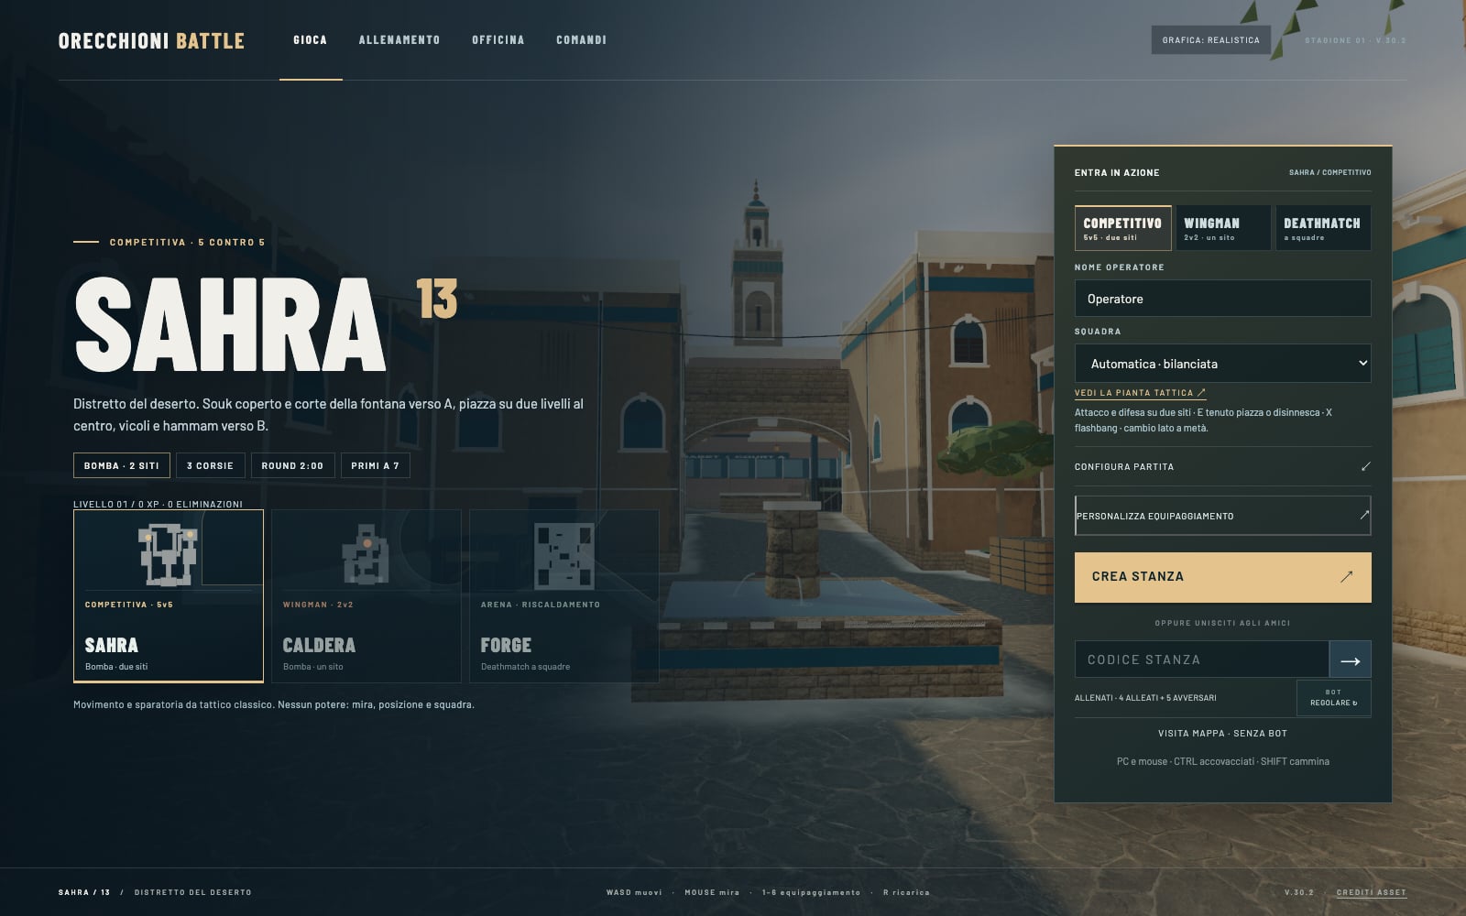Open the Squadra dropdown
The image size is (1466, 916).
click(x=1222, y=364)
